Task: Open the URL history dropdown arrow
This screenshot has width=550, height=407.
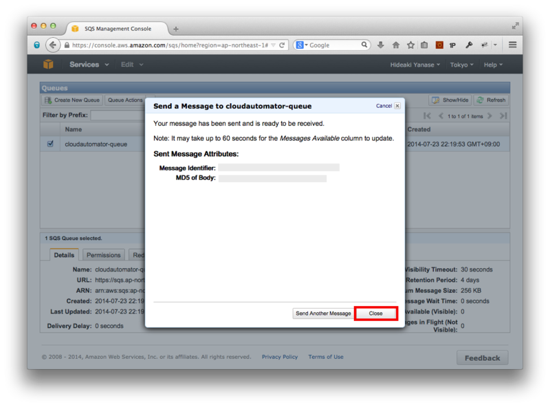Action: (273, 45)
